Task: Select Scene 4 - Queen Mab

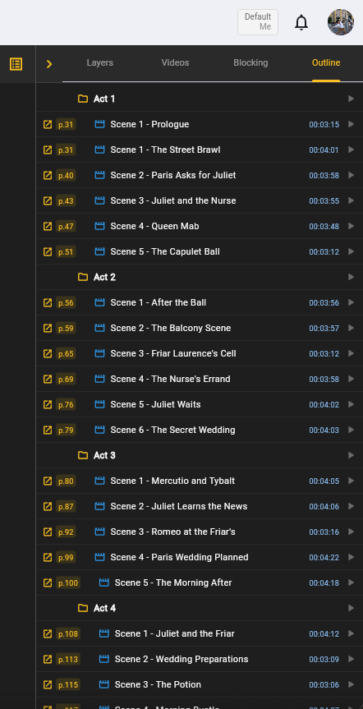Action: click(154, 226)
